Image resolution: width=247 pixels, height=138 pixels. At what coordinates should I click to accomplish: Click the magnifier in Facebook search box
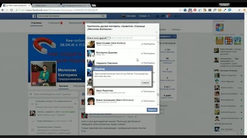pyautogui.click(x=103, y=16)
